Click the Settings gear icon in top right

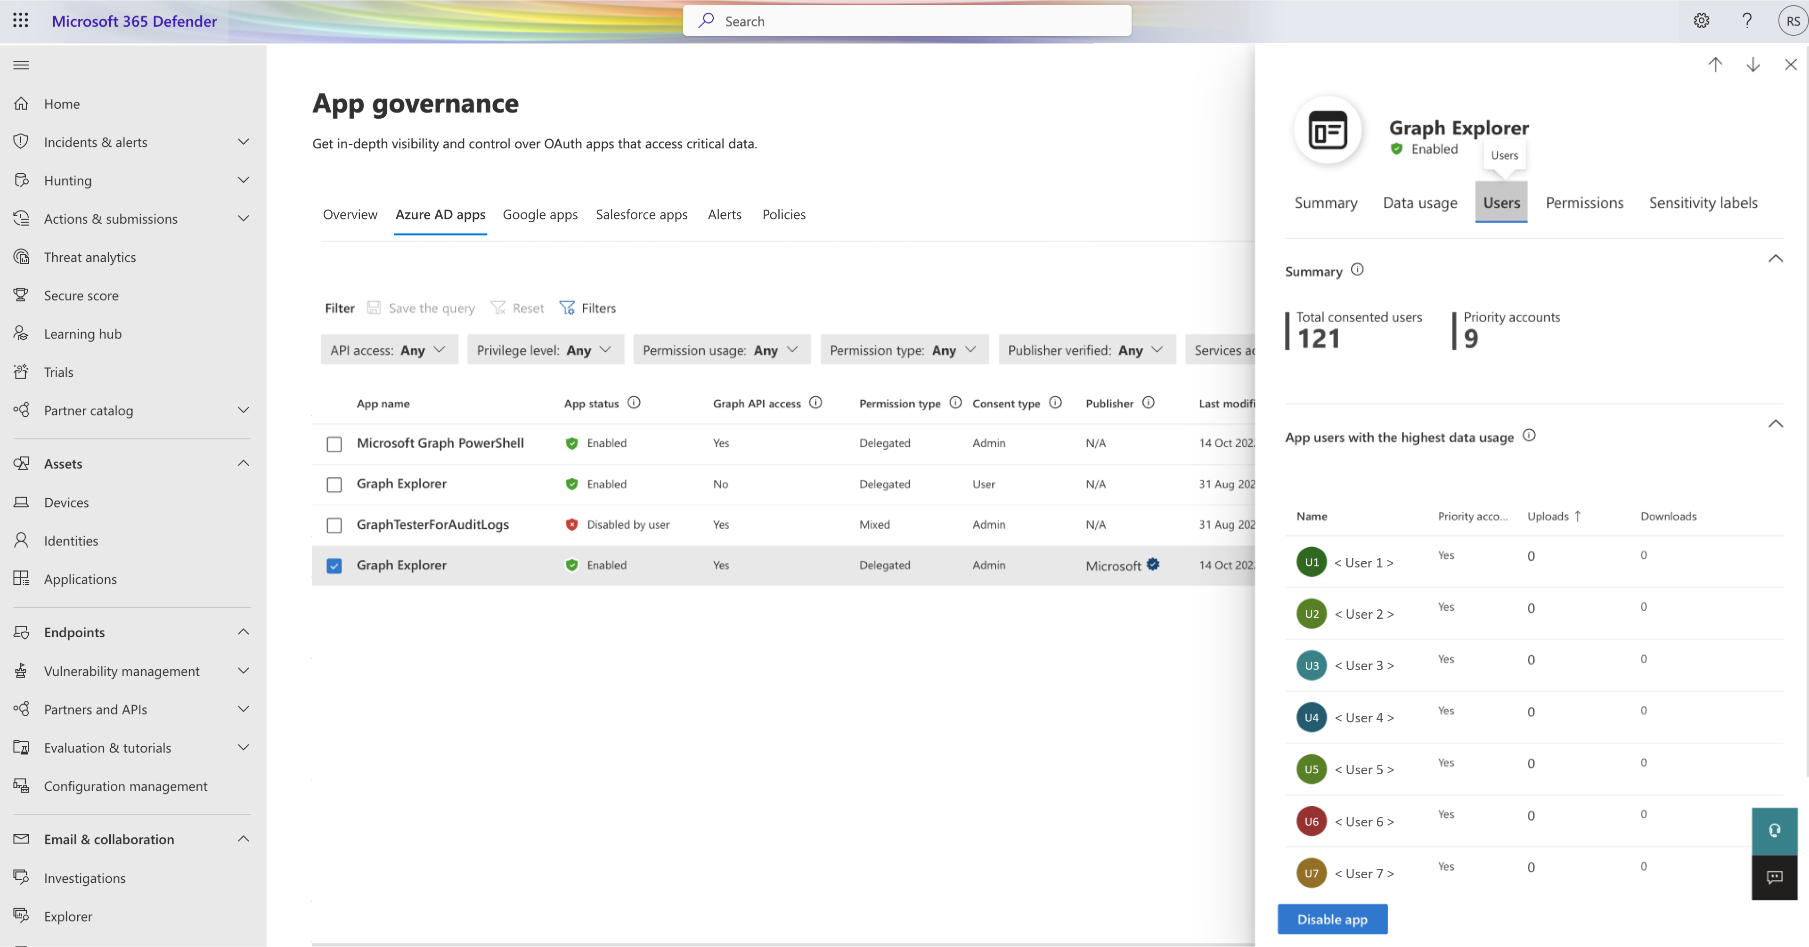click(1701, 20)
